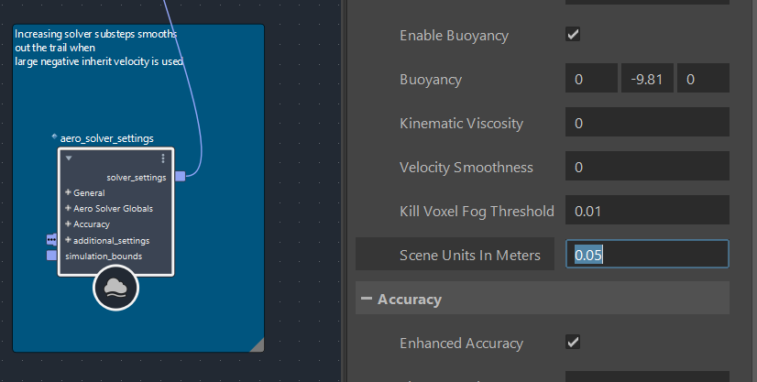Expand the Accuracy group on the node
Image resolution: width=757 pixels, height=382 pixels.
[69, 224]
